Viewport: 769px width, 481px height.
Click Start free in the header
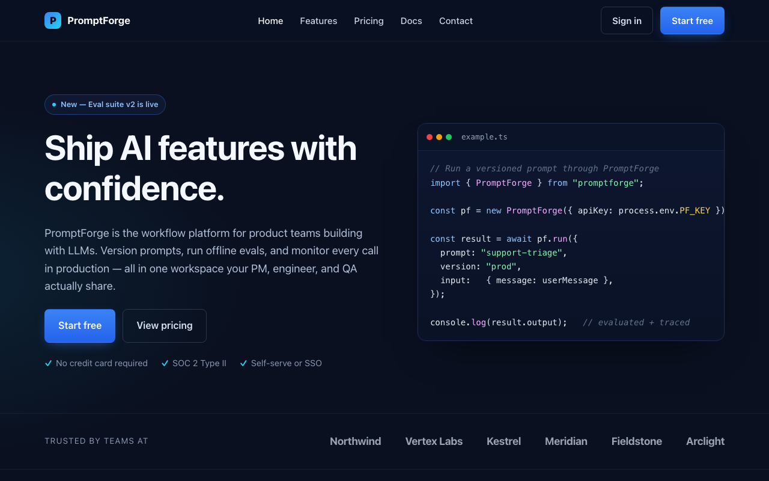click(692, 20)
